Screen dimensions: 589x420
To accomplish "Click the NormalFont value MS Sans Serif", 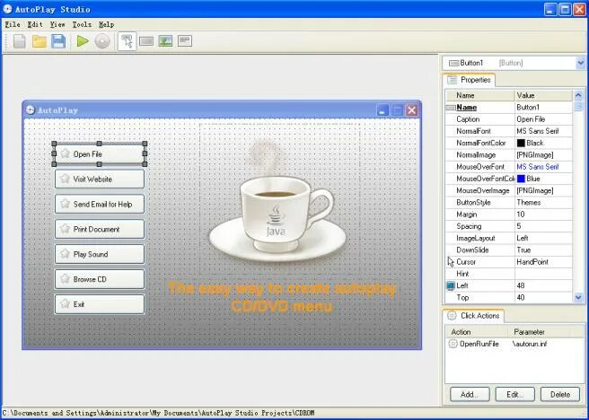I will (543, 131).
